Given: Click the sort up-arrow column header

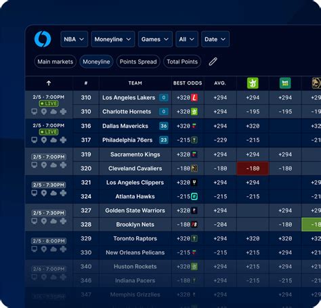Looking at the screenshot, I should [x=49, y=83].
